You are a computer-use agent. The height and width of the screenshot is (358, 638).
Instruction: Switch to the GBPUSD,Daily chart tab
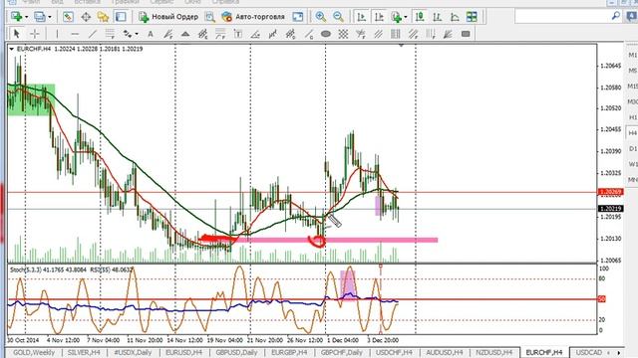[x=236, y=352]
